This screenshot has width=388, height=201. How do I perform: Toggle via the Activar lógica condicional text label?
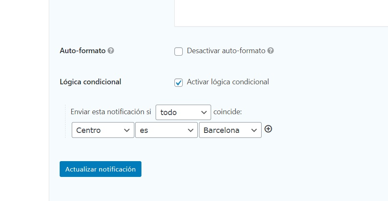point(228,82)
